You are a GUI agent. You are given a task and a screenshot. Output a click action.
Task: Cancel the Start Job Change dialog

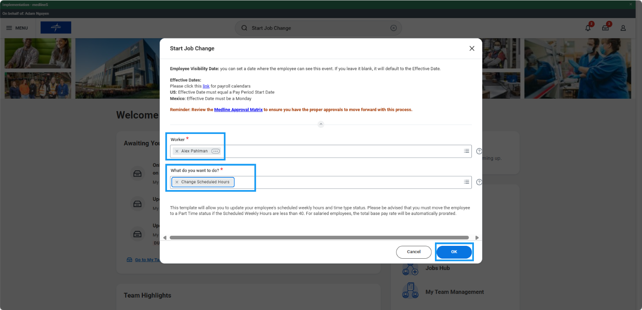414,252
